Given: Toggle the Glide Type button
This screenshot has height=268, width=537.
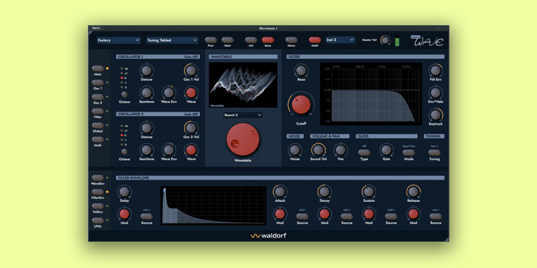Looking at the screenshot, I should pos(364,152).
